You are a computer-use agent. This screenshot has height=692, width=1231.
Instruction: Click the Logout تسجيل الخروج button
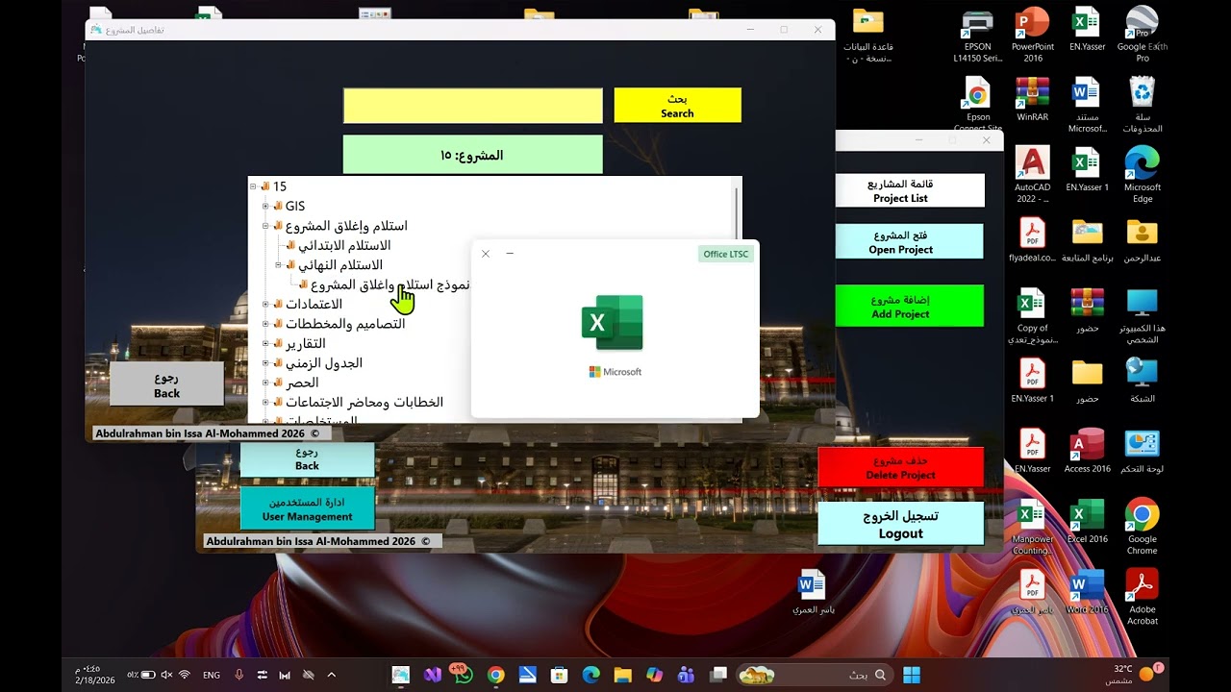coord(901,524)
